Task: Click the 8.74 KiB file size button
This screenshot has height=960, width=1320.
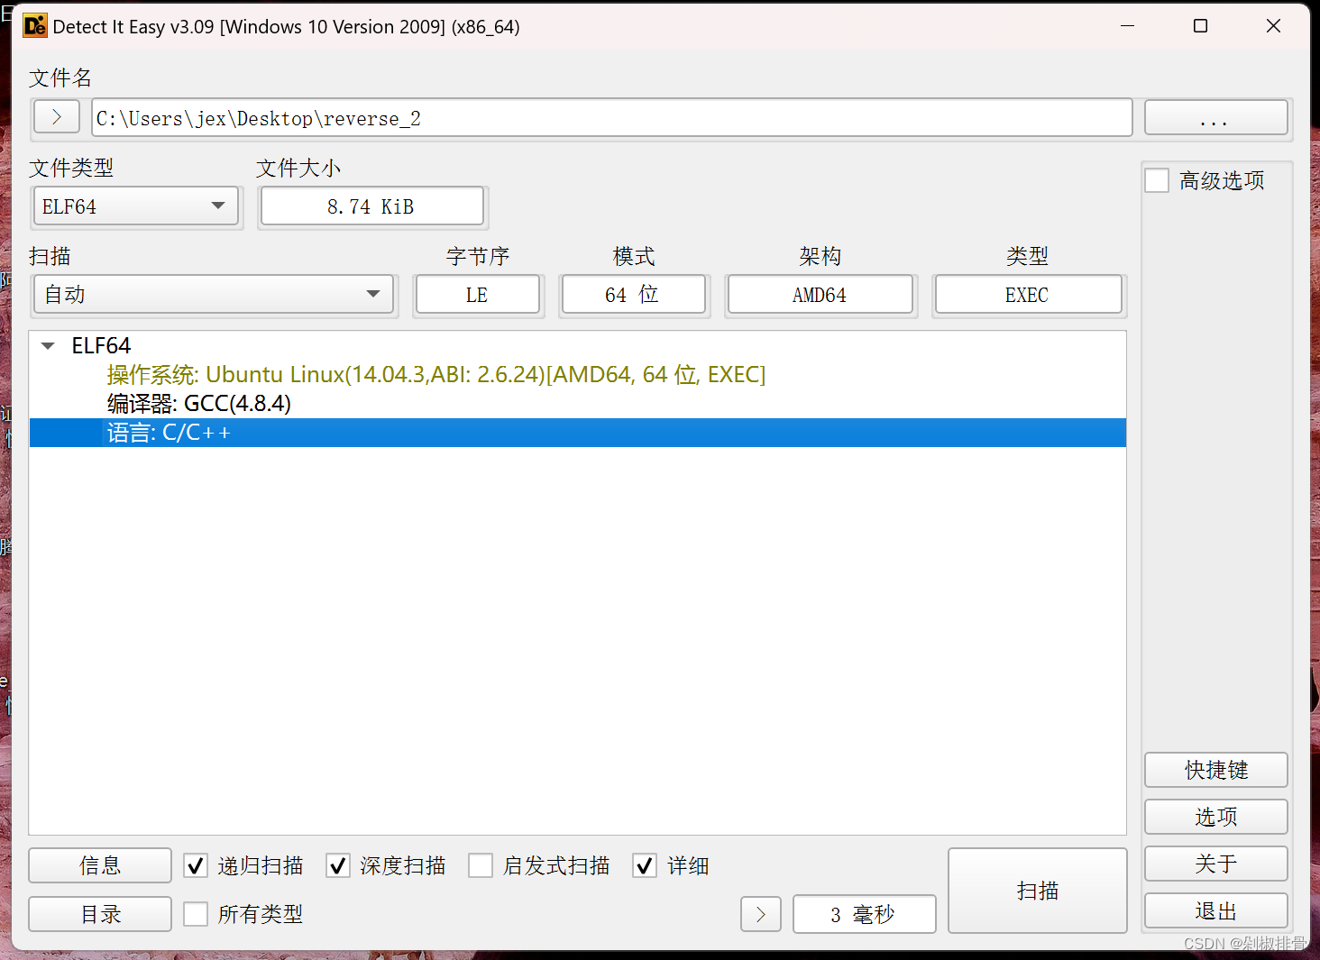Action: 372,206
